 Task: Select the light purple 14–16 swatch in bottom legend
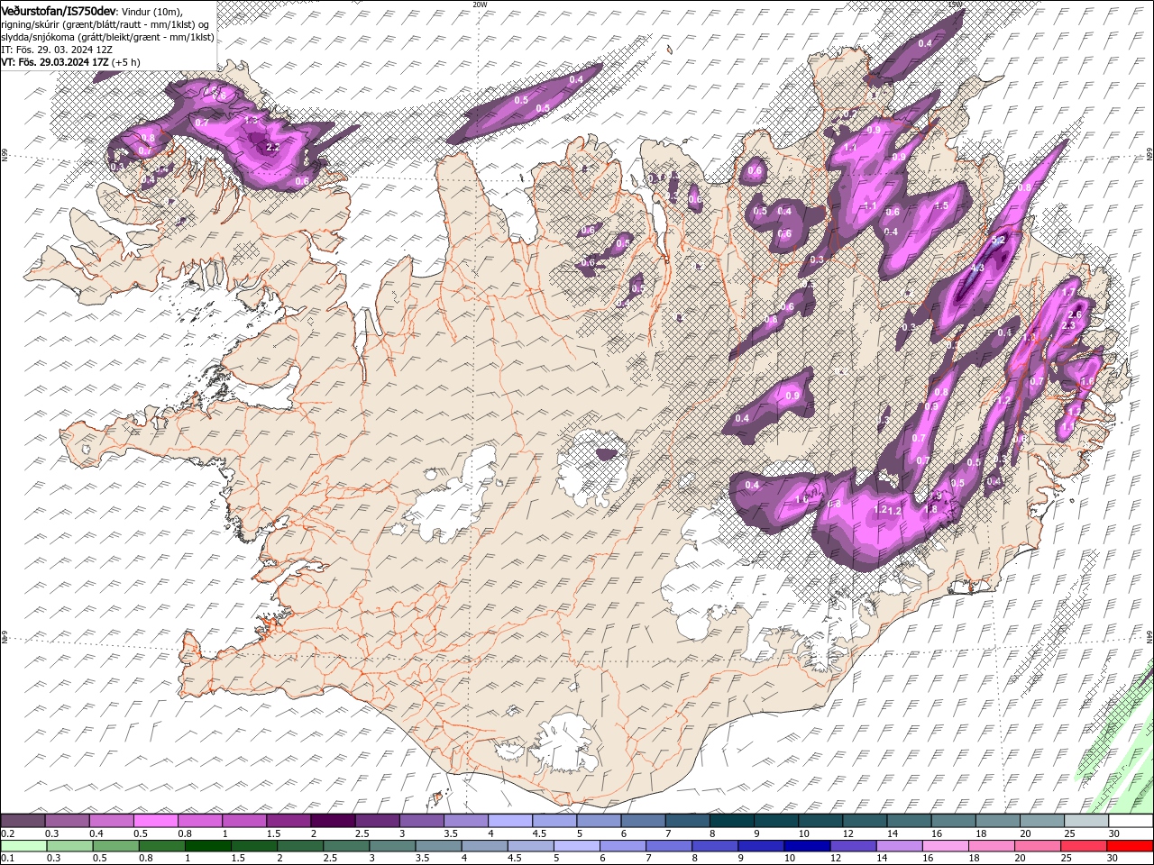899,846
